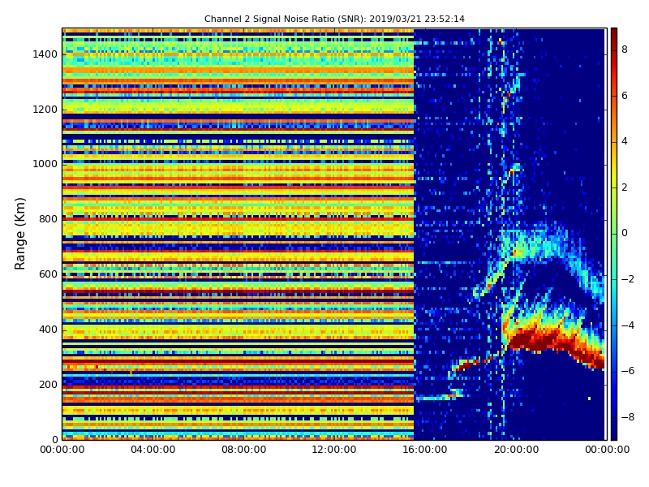Click the colorbar label −6
Image resolution: width=649 pixels, height=487 pixels.
coord(627,371)
